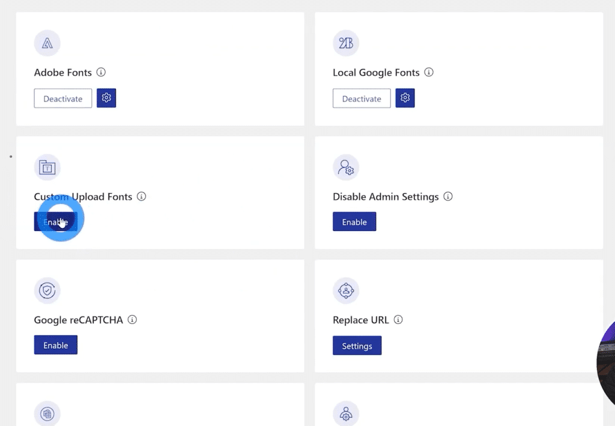This screenshot has height=426, width=615.
Task: Click the partially visible bottom-right card icon
Action: (x=346, y=414)
